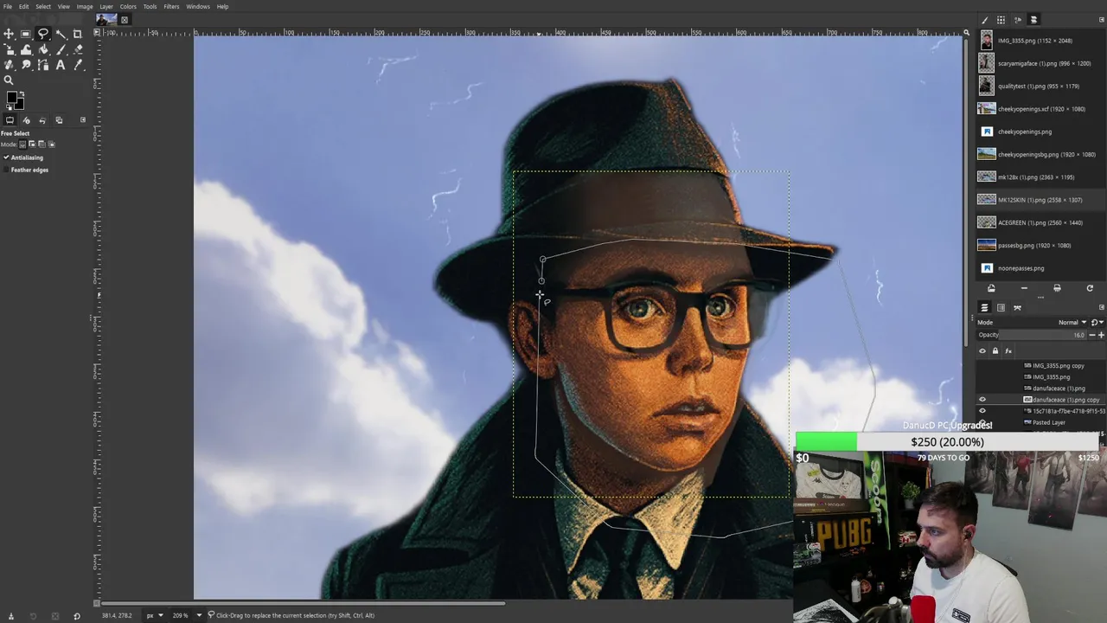
Task: Open the File menu
Action: click(8, 6)
